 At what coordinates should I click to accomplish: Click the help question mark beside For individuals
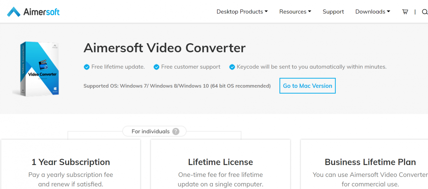click(176, 131)
